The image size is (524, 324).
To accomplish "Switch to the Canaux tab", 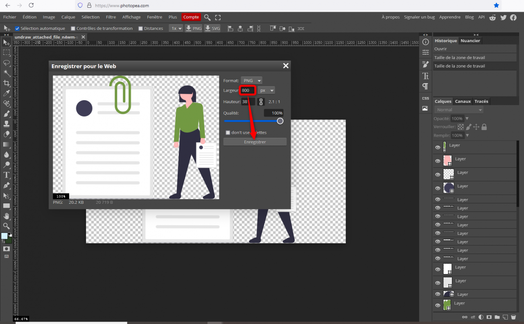I will (463, 101).
